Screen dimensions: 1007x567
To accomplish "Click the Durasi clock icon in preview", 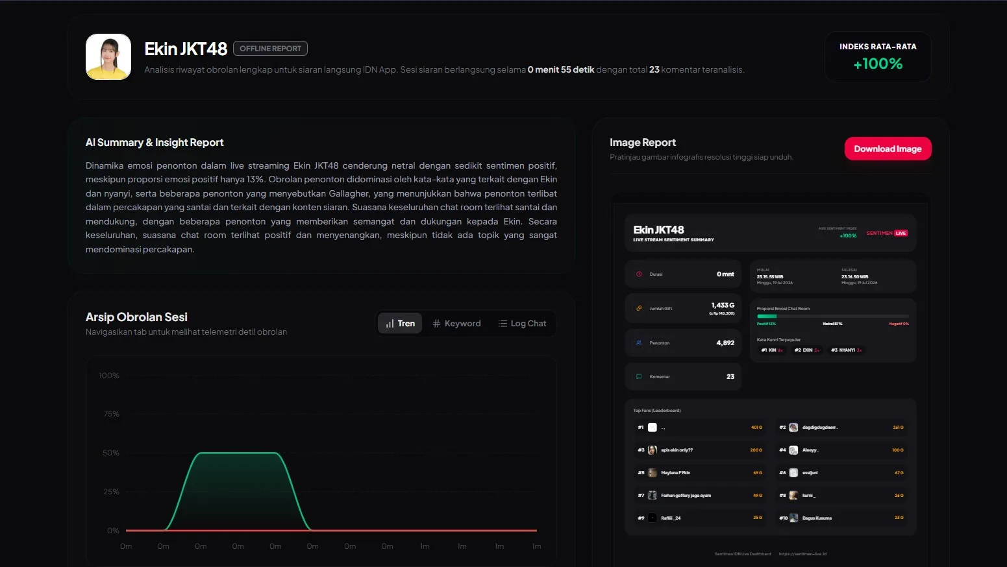I will coord(639,274).
